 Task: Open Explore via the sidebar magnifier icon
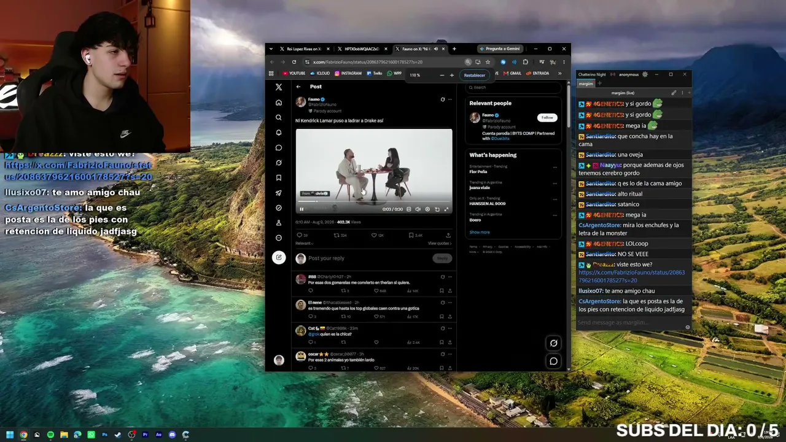click(x=279, y=117)
